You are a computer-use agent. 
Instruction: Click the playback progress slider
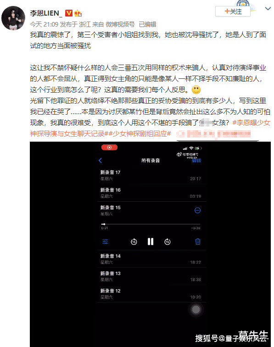tap(151, 224)
